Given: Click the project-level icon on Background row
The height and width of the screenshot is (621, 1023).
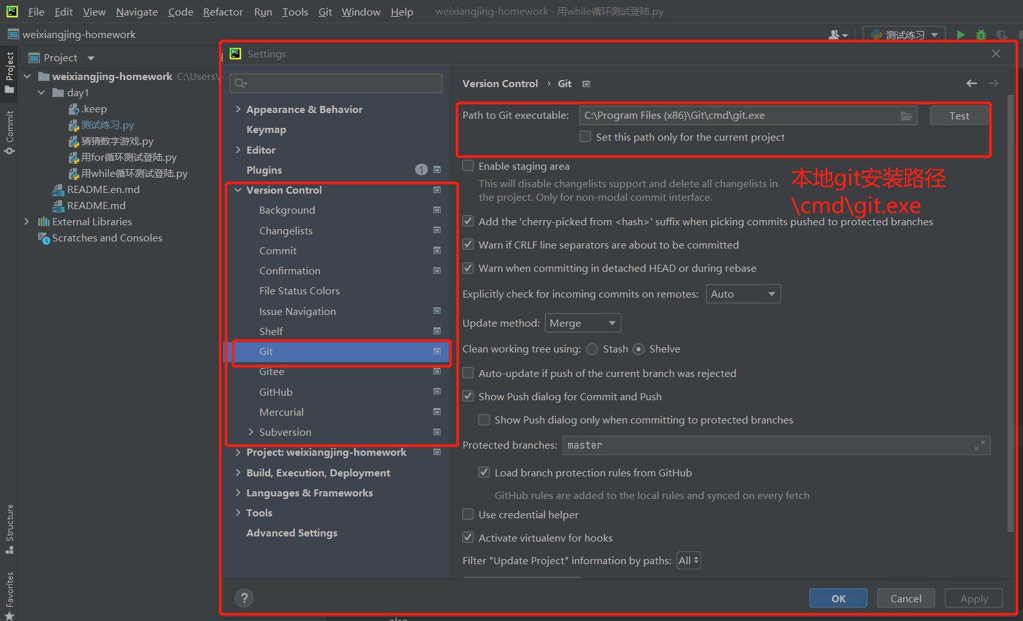Looking at the screenshot, I should (437, 210).
